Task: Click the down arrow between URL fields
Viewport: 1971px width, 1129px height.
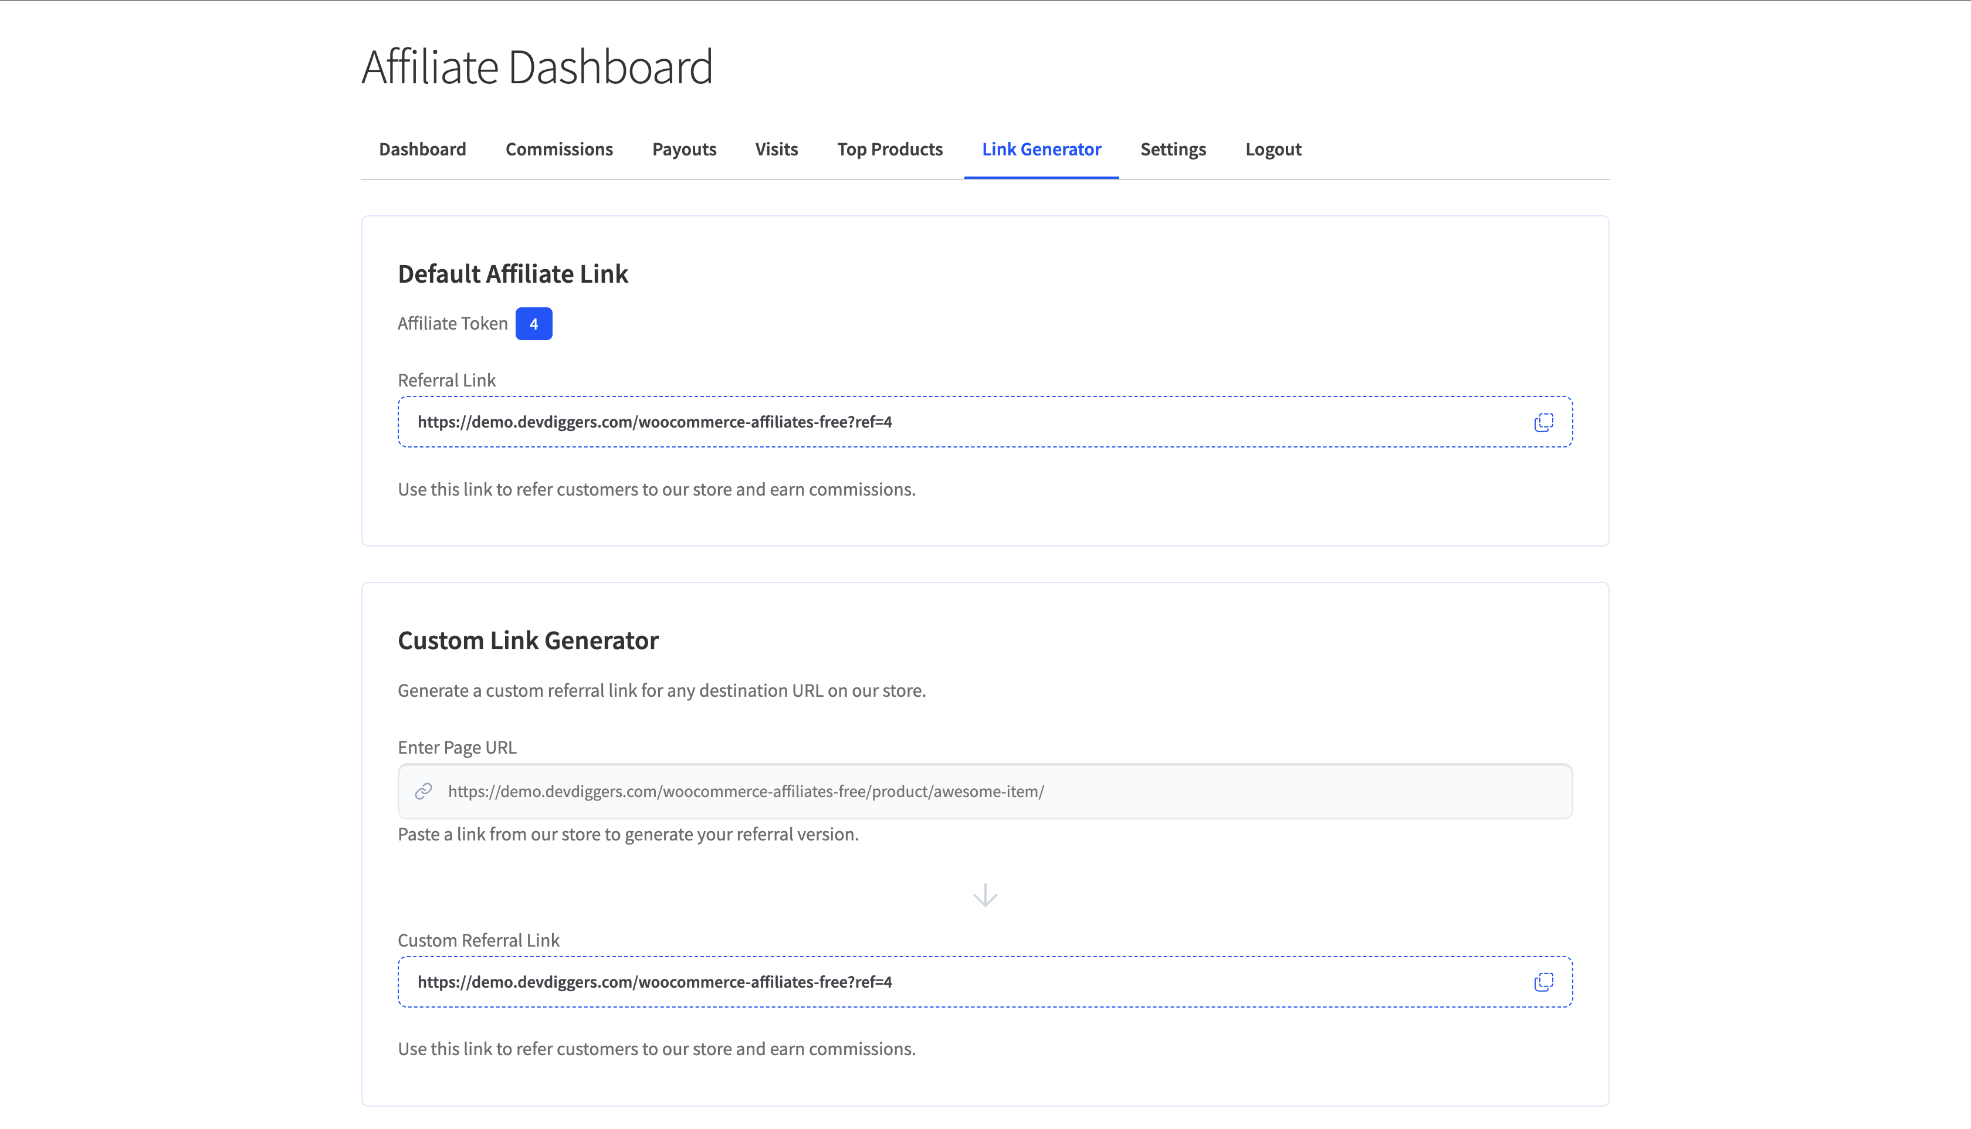Action: point(985,896)
